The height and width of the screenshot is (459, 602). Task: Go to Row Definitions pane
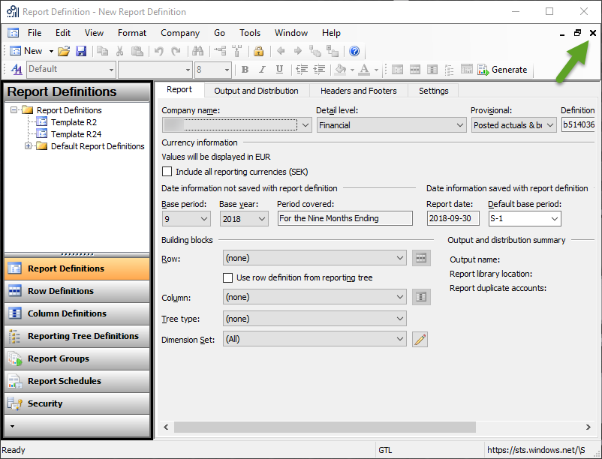tap(77, 291)
